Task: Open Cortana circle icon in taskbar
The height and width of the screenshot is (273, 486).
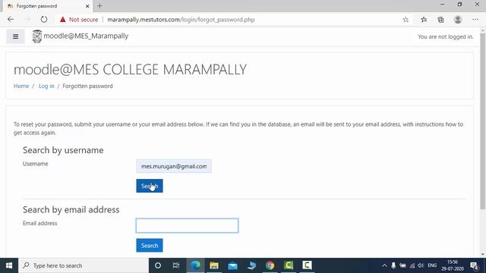Action: (x=158, y=265)
